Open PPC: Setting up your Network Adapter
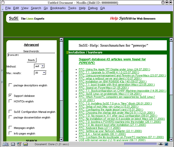Viewport: 174px width, 147px height. click(110, 131)
